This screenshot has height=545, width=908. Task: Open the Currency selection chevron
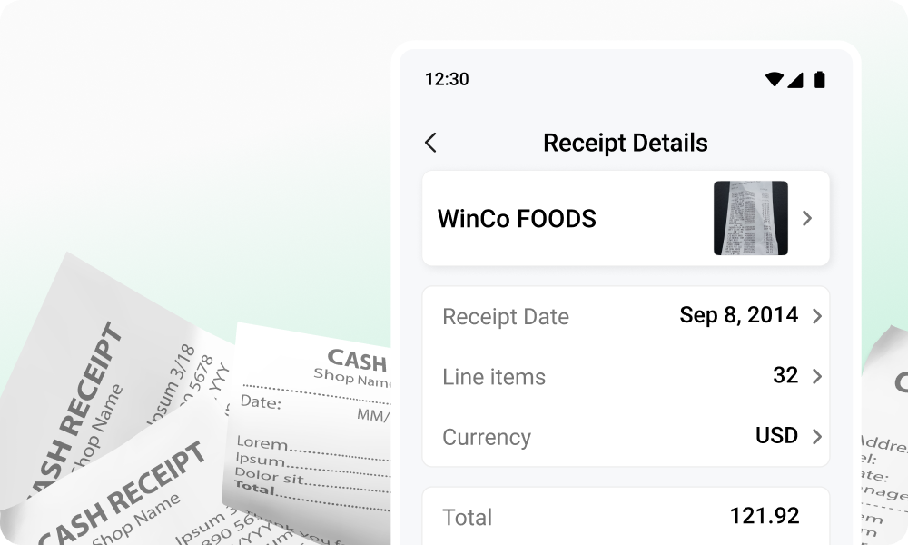[816, 436]
